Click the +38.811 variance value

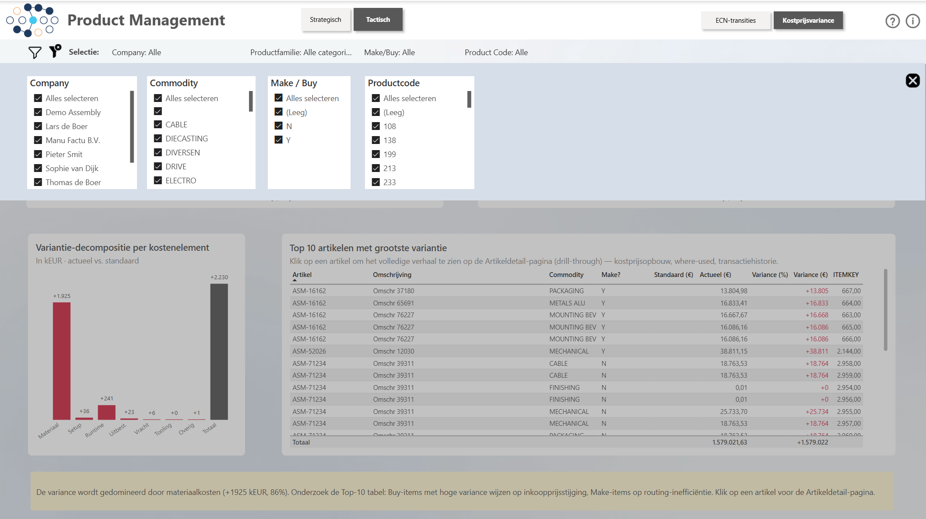817,351
